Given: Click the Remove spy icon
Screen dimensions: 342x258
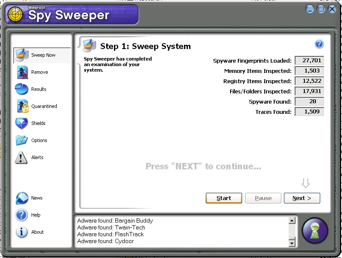Looking at the screenshot, I should point(22,72).
